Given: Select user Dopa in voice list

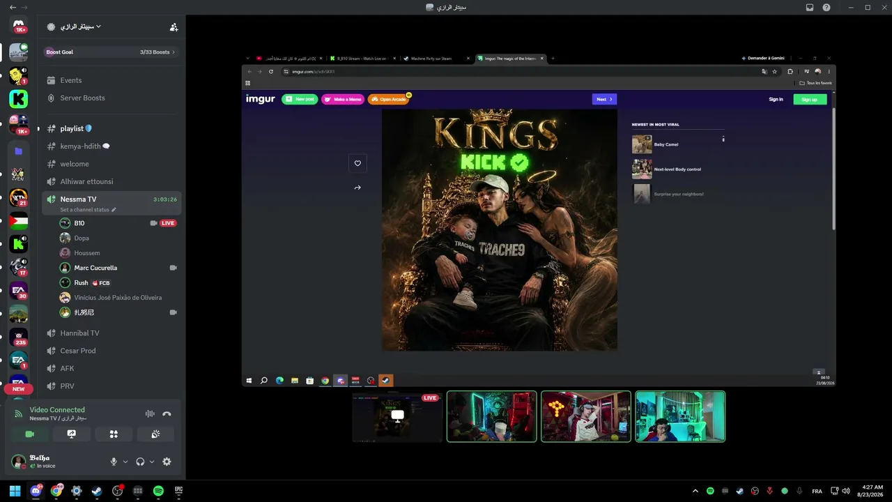Looking at the screenshot, I should 117,238.
